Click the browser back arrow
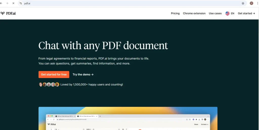This screenshot has width=259, height=130. click(x=1, y=3)
